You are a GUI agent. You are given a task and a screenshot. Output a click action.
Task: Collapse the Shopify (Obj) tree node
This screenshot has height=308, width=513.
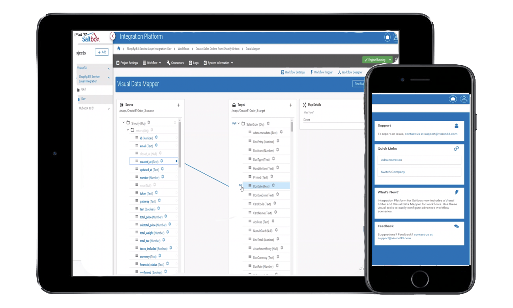tap(124, 123)
